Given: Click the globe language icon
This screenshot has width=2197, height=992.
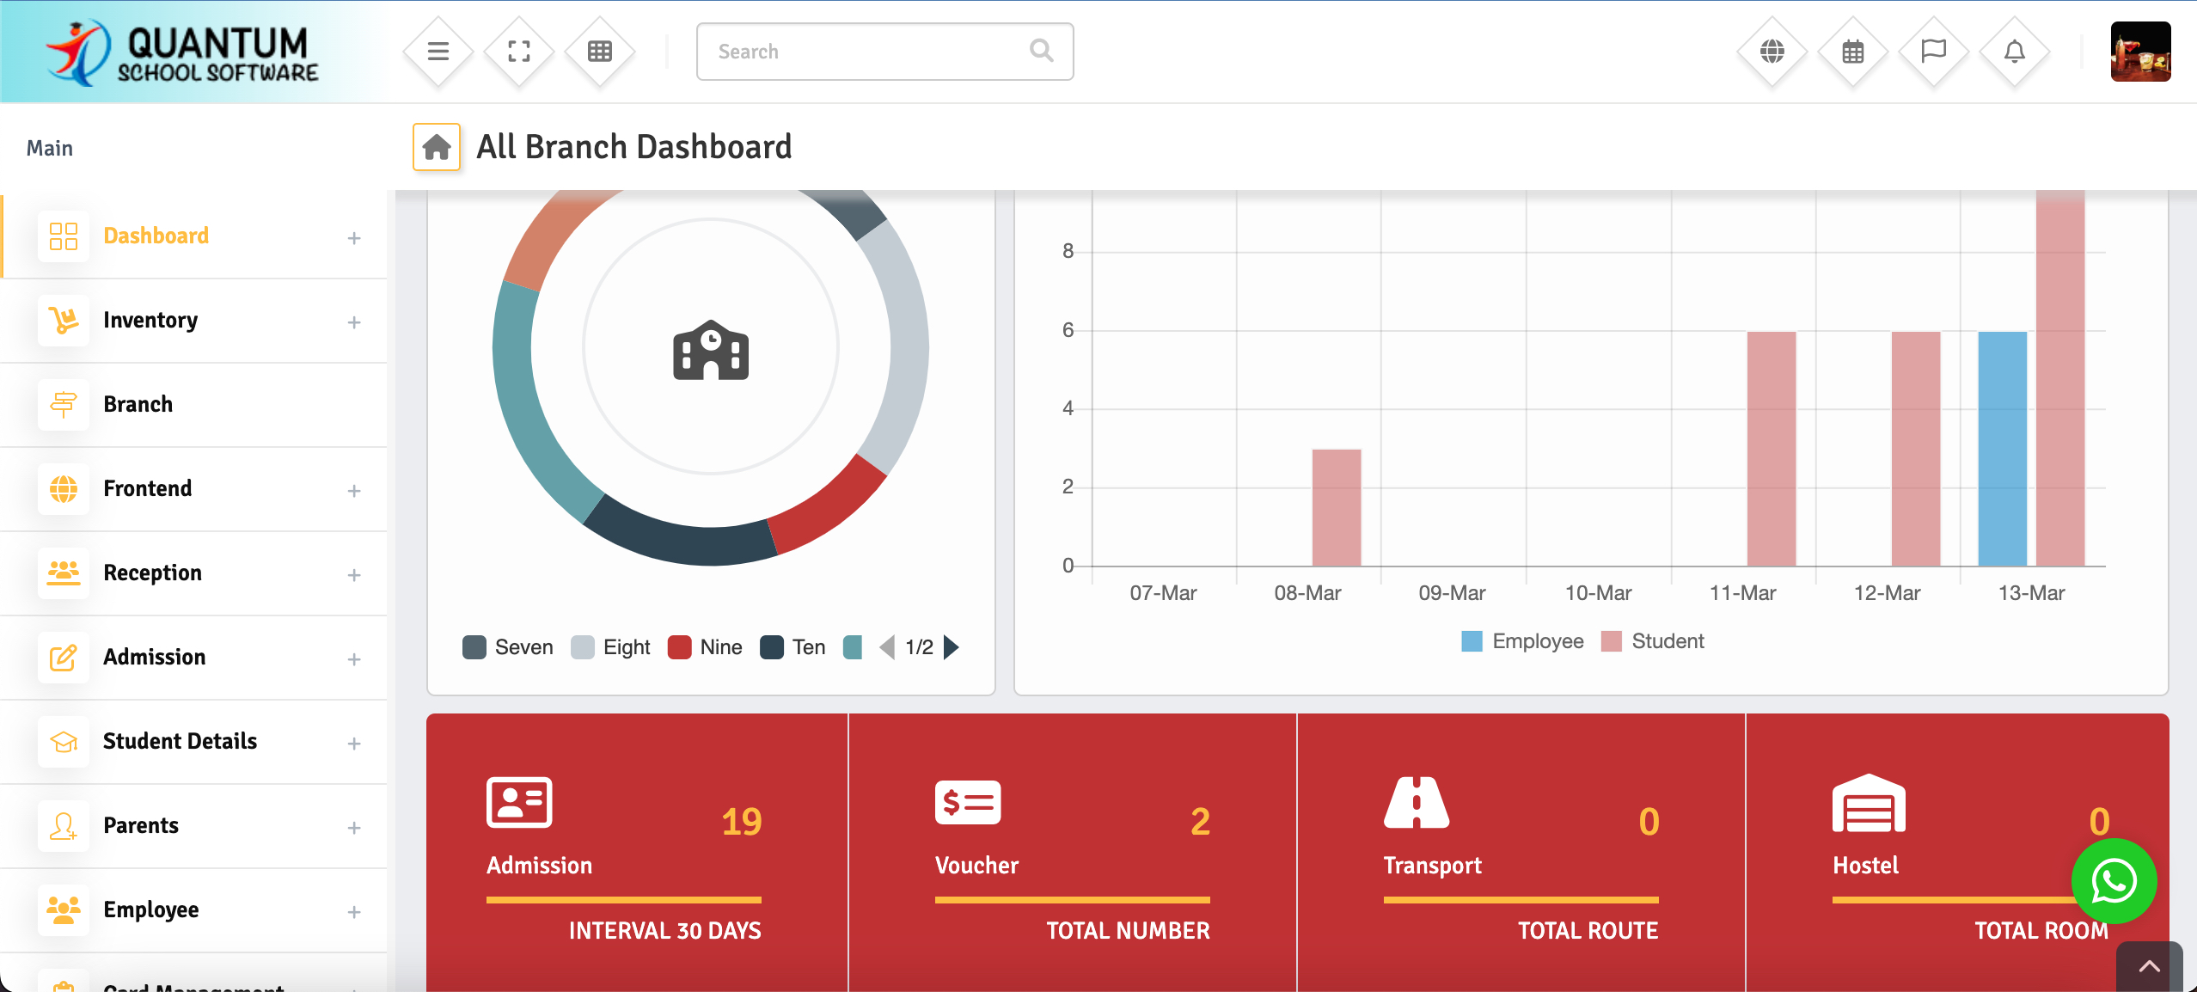Looking at the screenshot, I should 1772,52.
